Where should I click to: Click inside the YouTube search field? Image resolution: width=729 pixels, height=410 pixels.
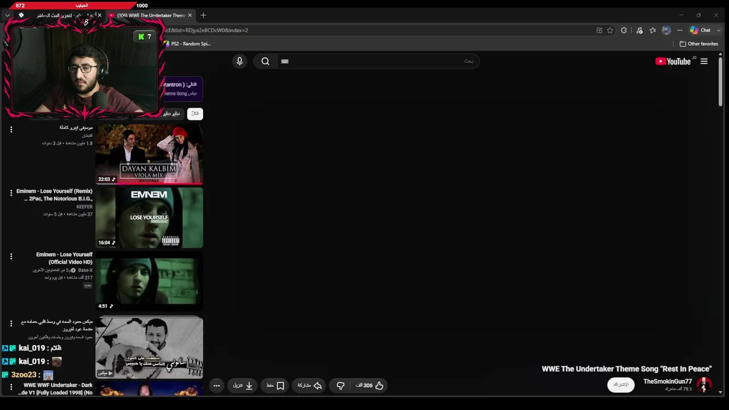click(377, 61)
